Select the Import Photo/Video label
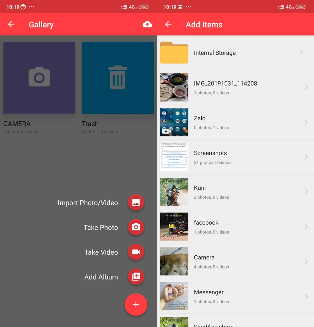Viewport: 314px width, 327px height. (88, 203)
